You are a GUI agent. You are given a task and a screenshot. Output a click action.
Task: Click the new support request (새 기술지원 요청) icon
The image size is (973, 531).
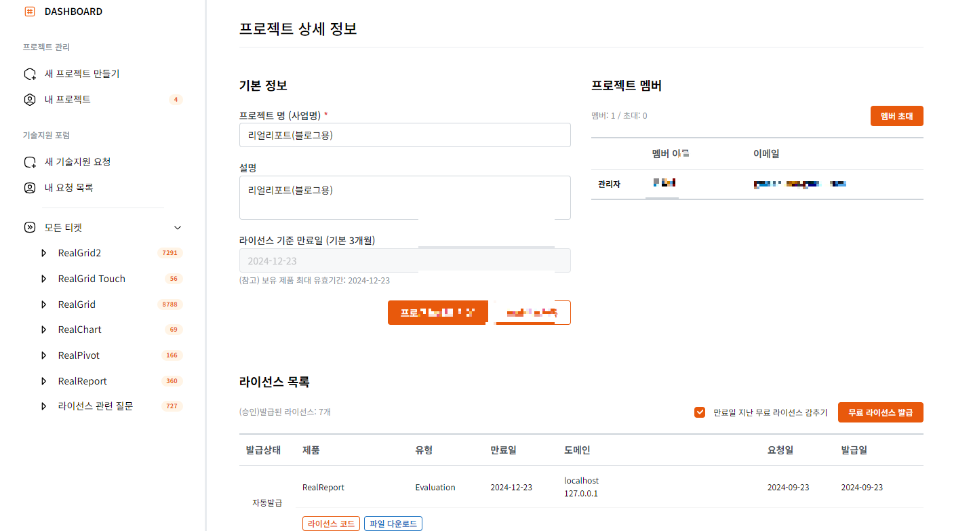tap(30, 162)
